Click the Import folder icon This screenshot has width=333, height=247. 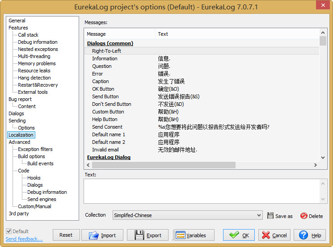coord(94,235)
